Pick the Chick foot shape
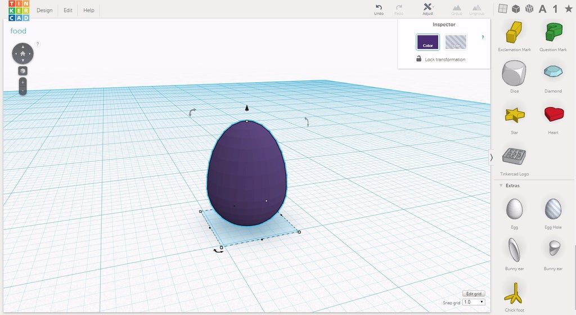Image resolution: width=576 pixels, height=315 pixels. coord(514,294)
